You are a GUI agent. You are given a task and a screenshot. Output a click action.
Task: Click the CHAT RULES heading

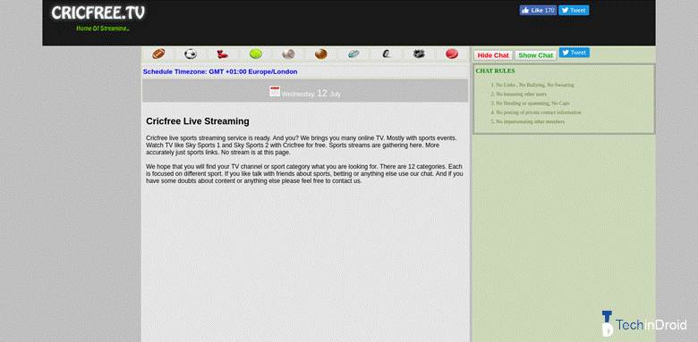tap(495, 71)
